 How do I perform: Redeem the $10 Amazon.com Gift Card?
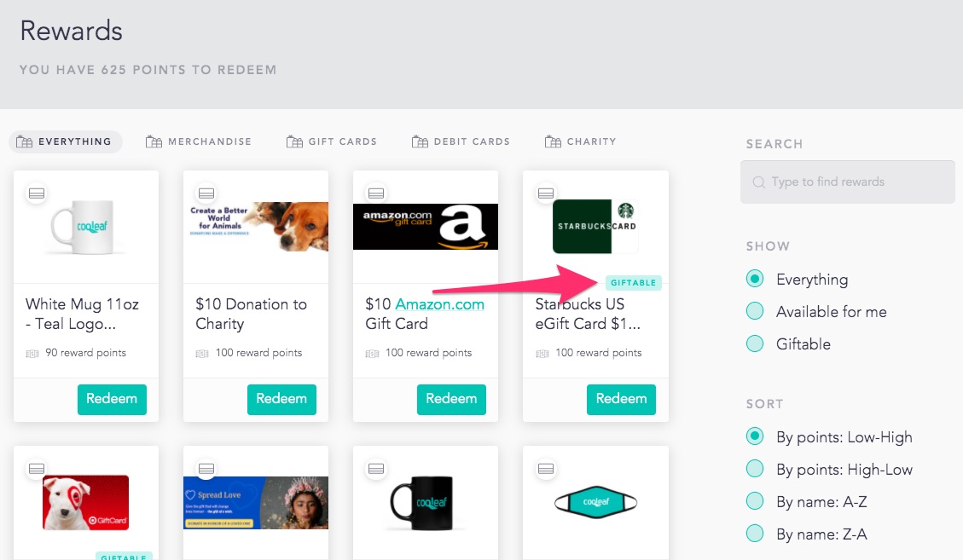(451, 399)
